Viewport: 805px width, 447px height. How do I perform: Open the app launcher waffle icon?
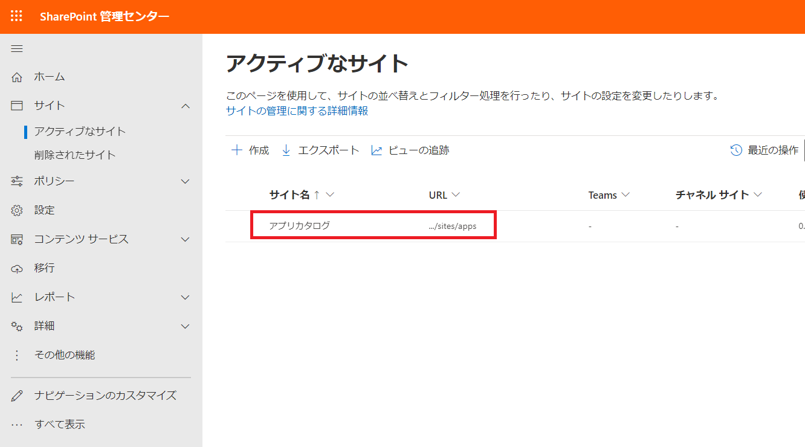pyautogui.click(x=17, y=16)
